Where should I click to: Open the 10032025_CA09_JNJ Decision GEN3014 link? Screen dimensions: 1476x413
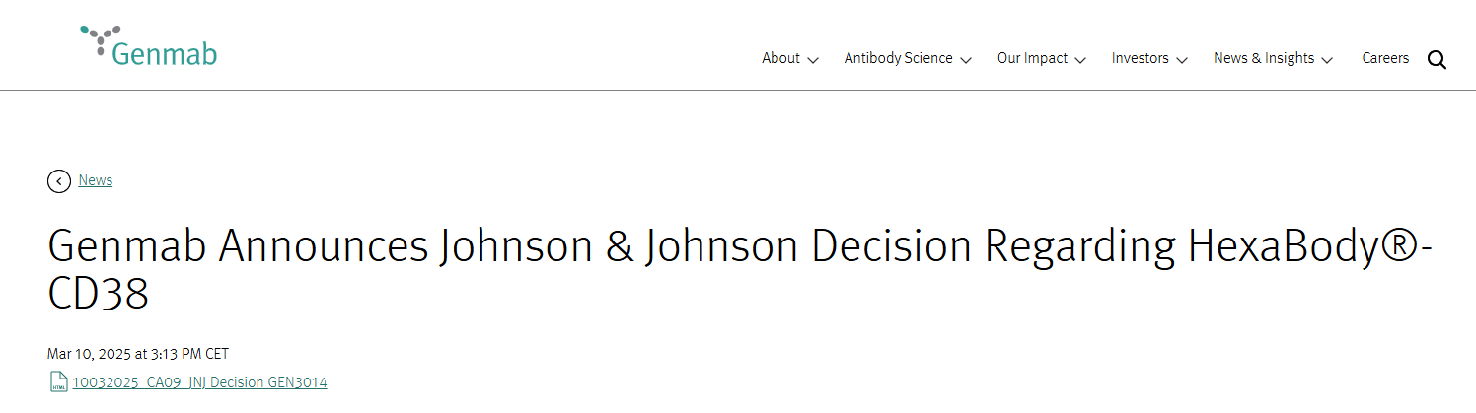coord(199,382)
